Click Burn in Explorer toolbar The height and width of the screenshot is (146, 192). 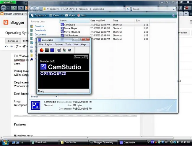tap(82, 15)
